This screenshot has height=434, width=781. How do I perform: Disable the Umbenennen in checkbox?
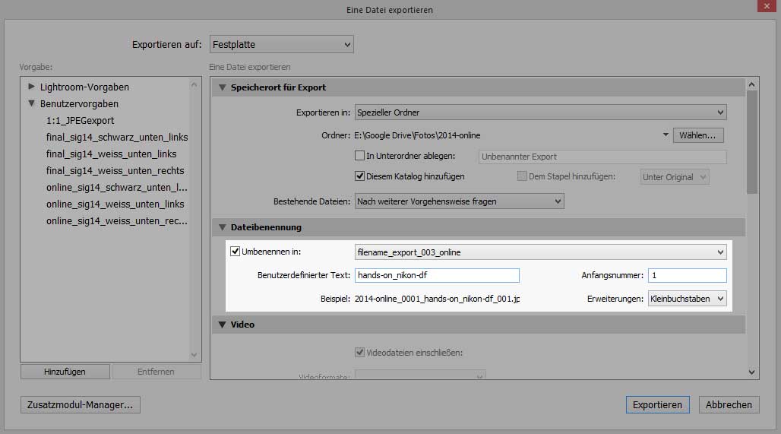tap(236, 252)
